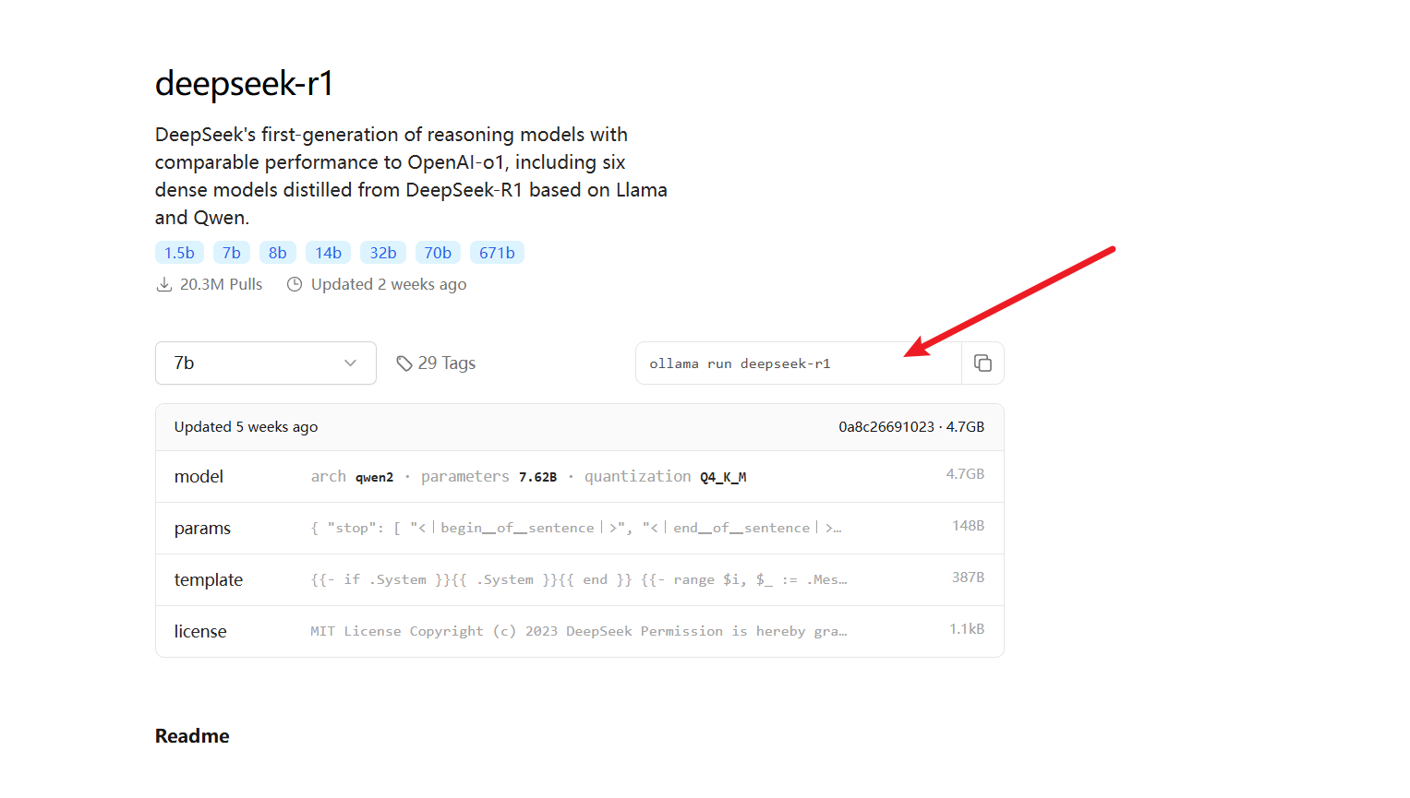Click the 387B size in template row
The width and height of the screenshot is (1410, 798).
click(x=969, y=578)
